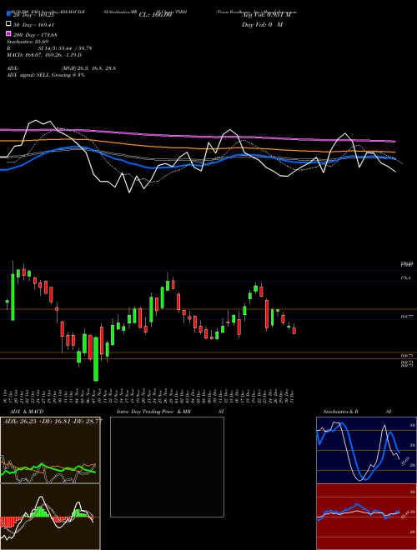Select the '20 Day = 169.23' legend text

click(x=34, y=15)
